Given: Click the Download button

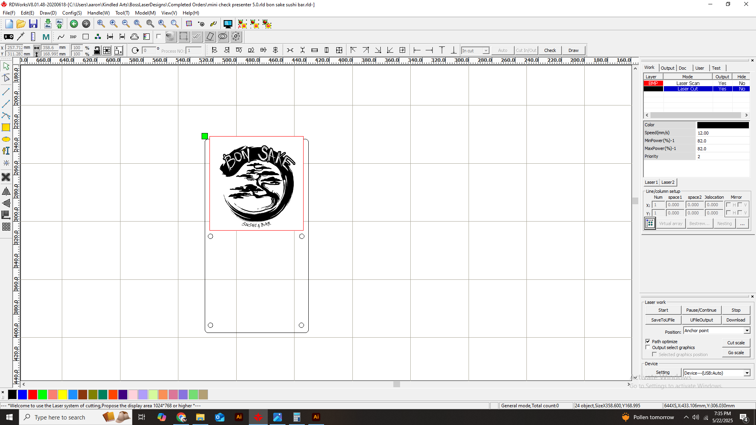Looking at the screenshot, I should 736,320.
